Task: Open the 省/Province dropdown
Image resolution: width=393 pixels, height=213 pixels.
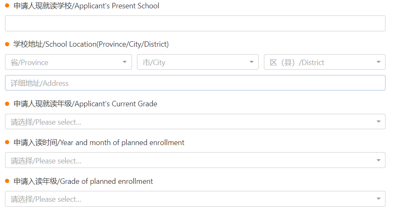Action: 68,62
